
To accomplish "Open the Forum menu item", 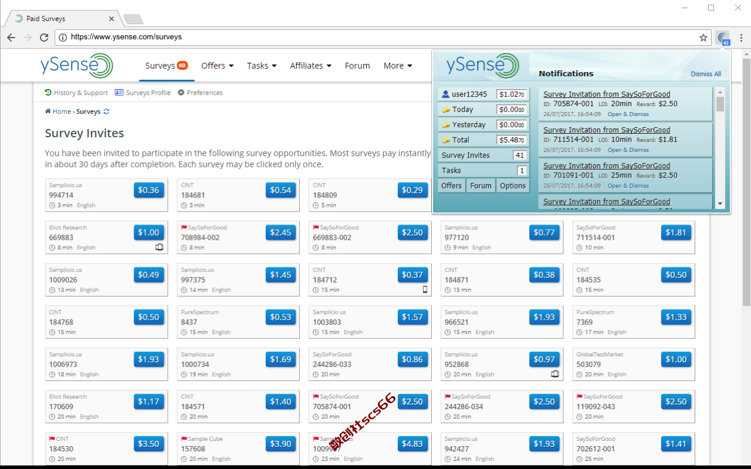I will (357, 66).
